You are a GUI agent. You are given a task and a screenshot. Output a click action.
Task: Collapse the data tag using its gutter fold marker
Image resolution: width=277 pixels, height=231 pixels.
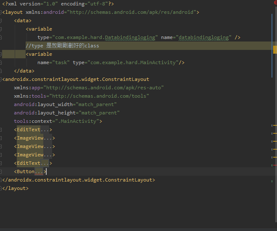pos(1,21)
